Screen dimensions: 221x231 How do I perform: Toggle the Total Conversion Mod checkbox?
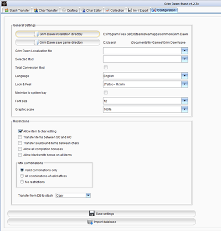coord(106,68)
